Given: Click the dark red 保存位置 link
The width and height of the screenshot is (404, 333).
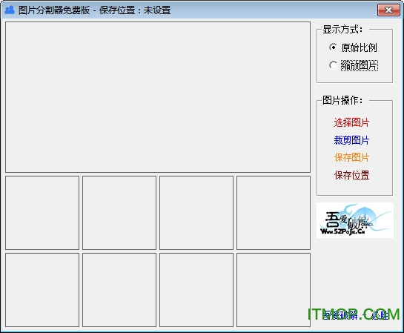Looking at the screenshot, I should coord(351,175).
